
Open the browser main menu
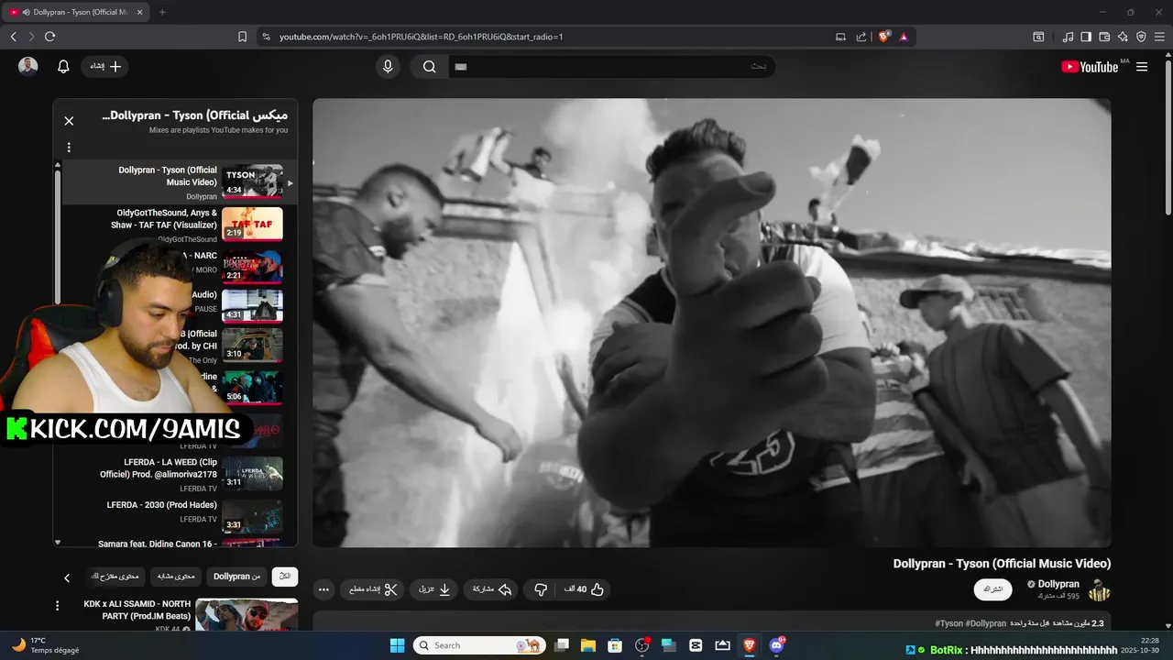[x=1159, y=37]
